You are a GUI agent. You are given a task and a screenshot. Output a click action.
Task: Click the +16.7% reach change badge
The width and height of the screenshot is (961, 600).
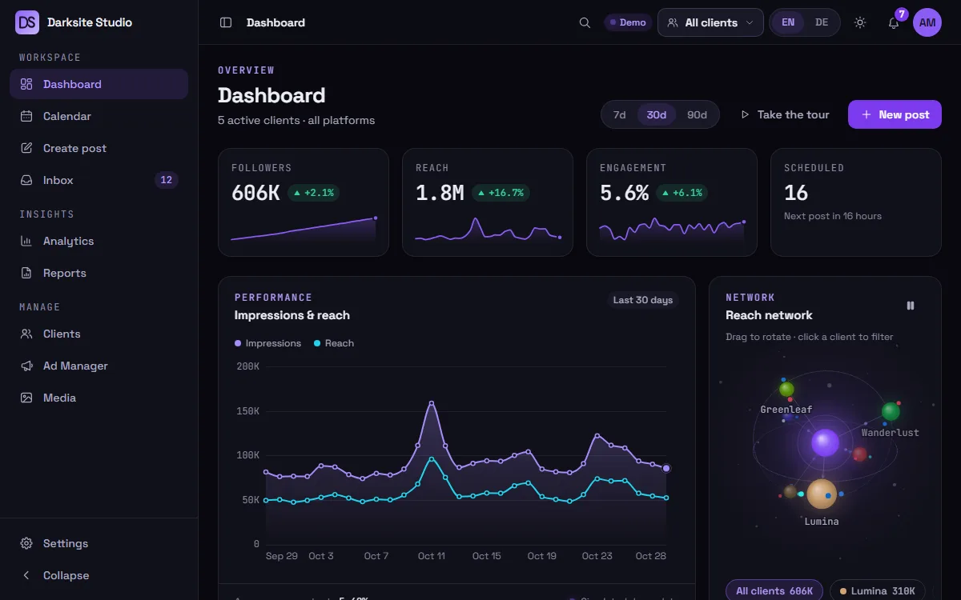tap(501, 193)
